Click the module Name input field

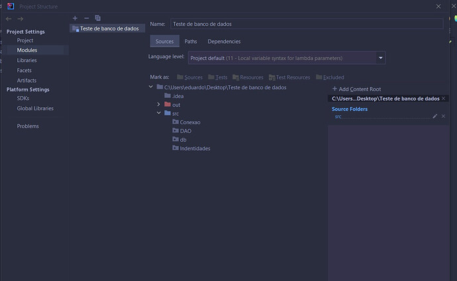point(307,24)
